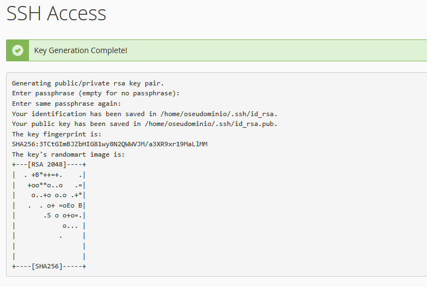Click the +oo**o..o randomart row
427x287 pixels.
(x=45, y=185)
